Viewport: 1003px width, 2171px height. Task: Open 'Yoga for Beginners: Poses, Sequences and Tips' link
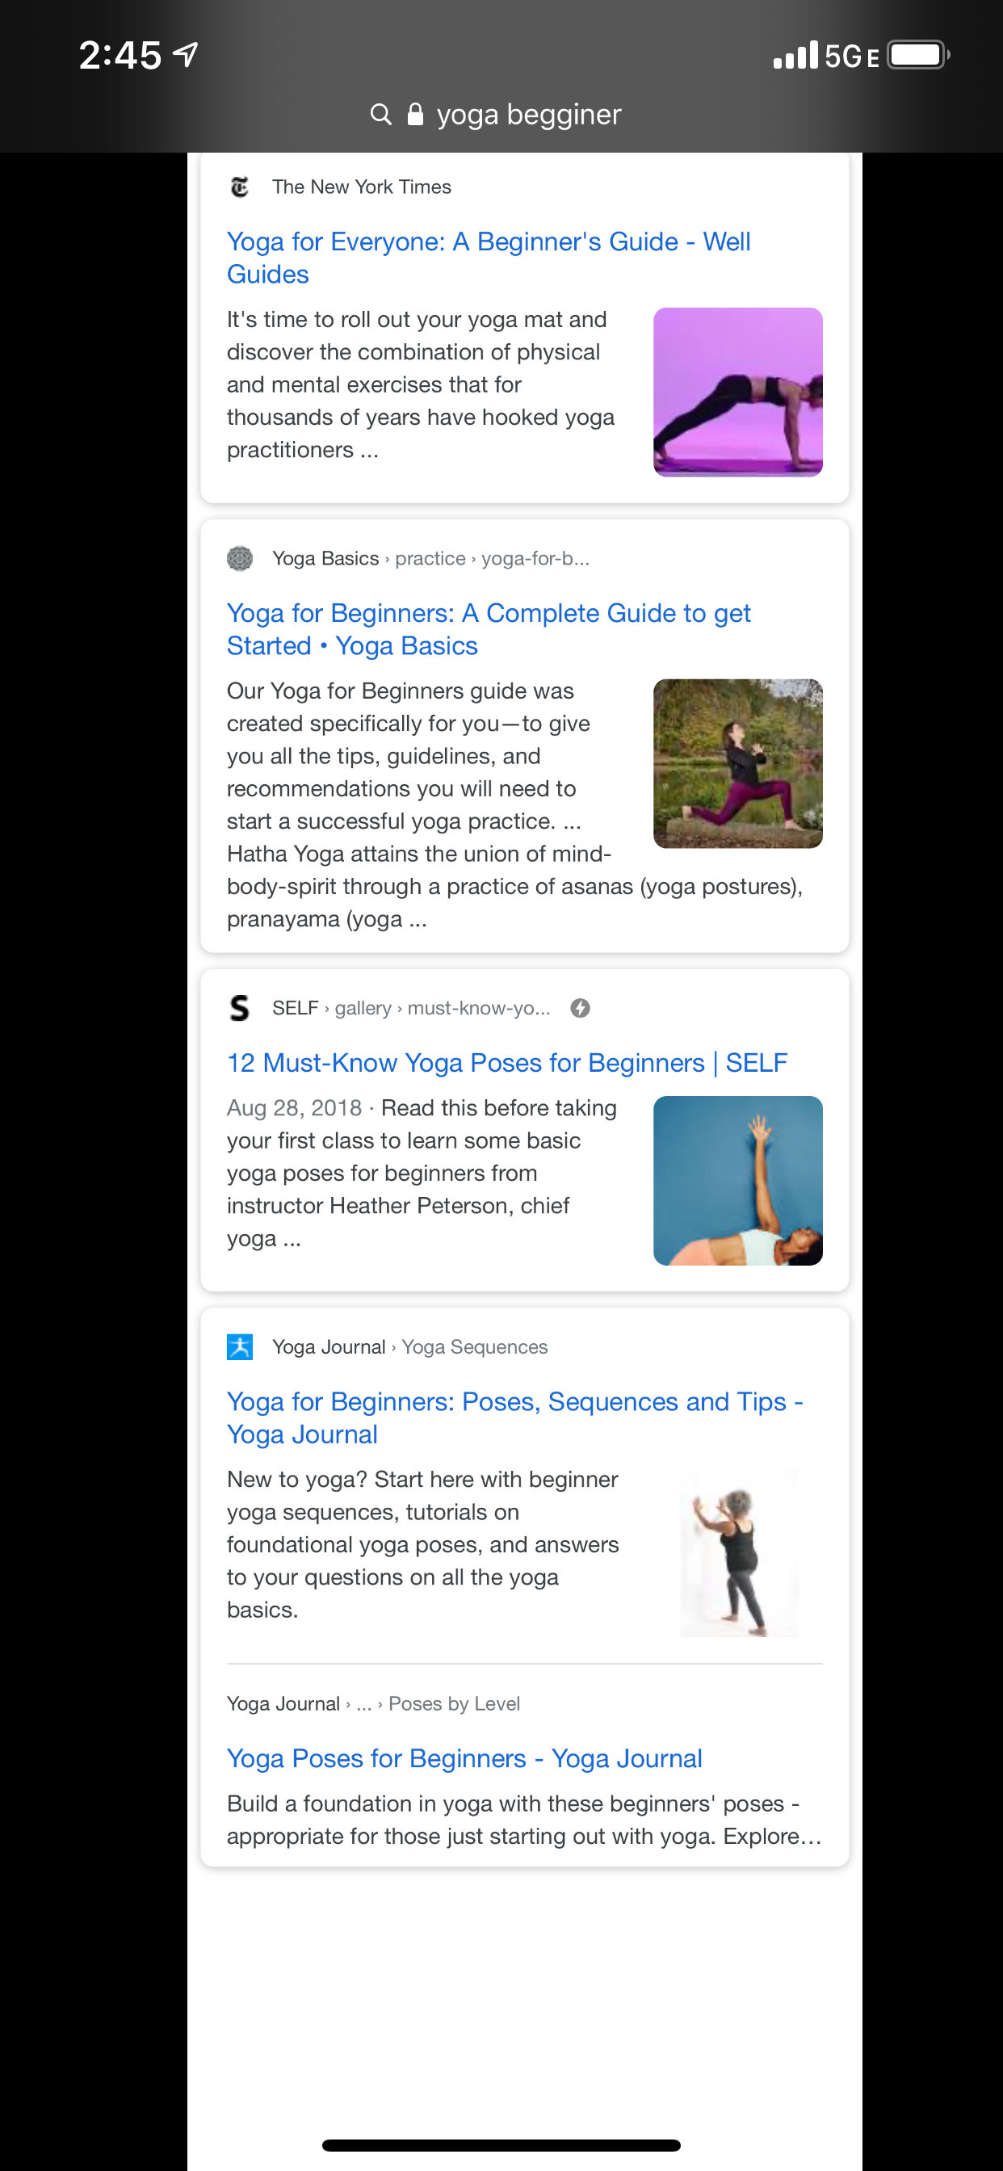515,1417
